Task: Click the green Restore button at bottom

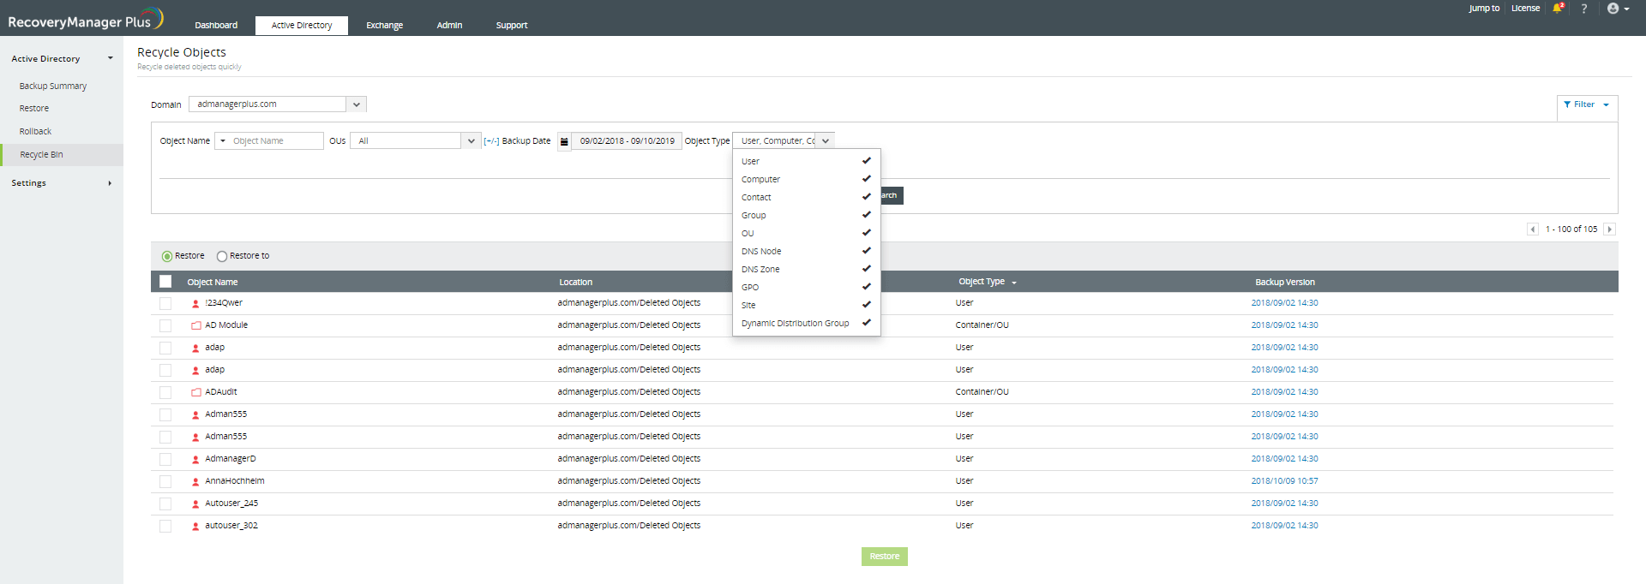Action: click(x=884, y=557)
